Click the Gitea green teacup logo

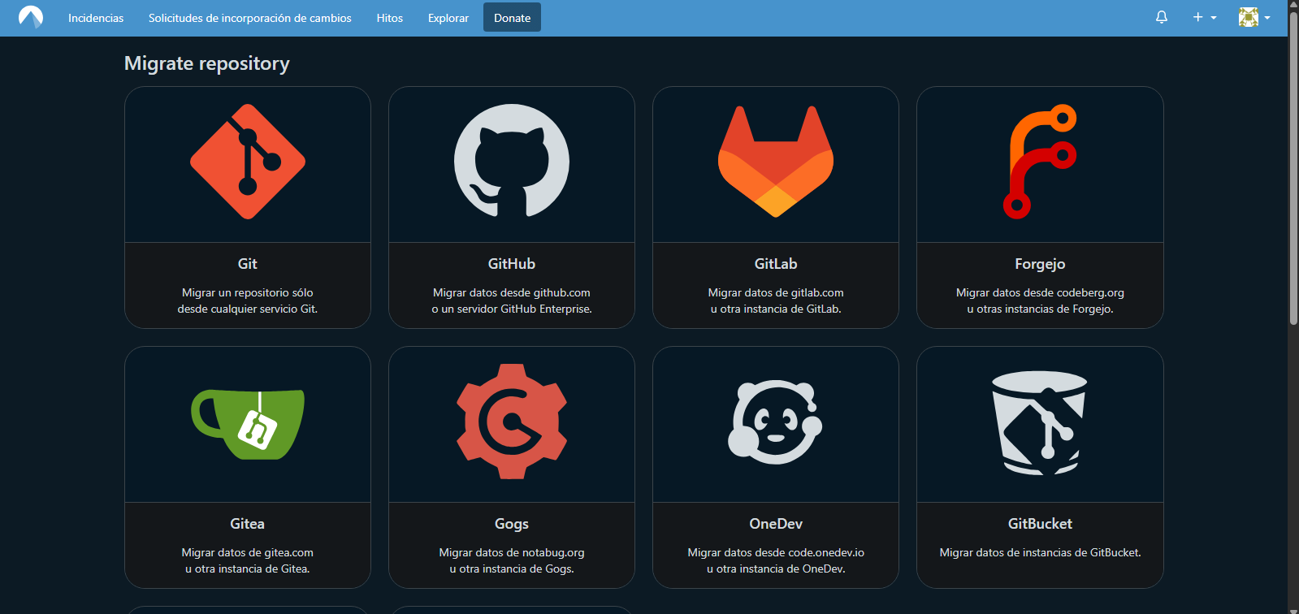(248, 424)
